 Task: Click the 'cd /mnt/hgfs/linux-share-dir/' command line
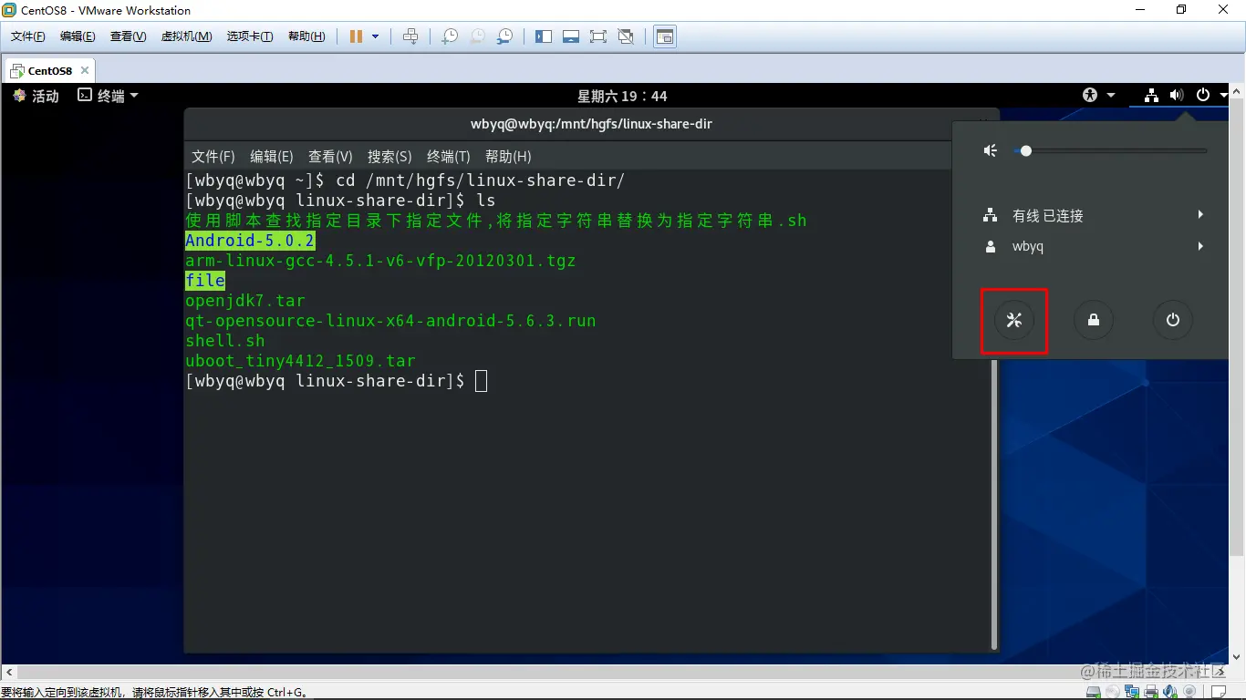click(x=480, y=180)
